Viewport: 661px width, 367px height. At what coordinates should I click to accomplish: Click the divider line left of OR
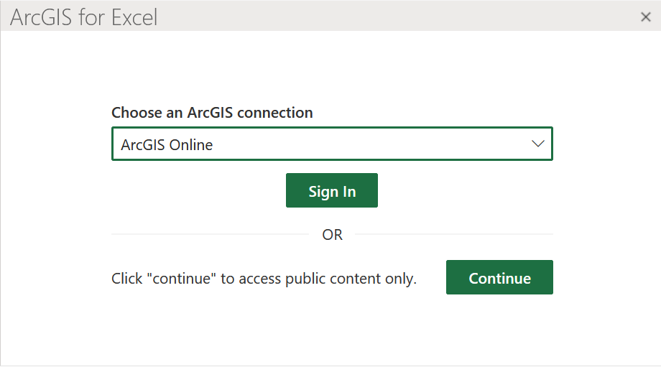(208, 234)
